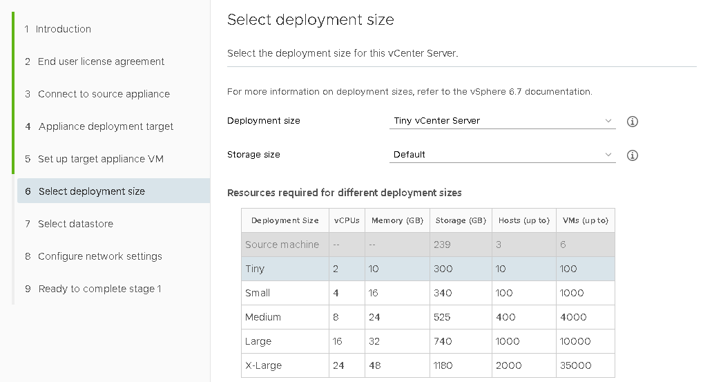
Task: Select the Tiny row in resources table
Action: (x=427, y=269)
